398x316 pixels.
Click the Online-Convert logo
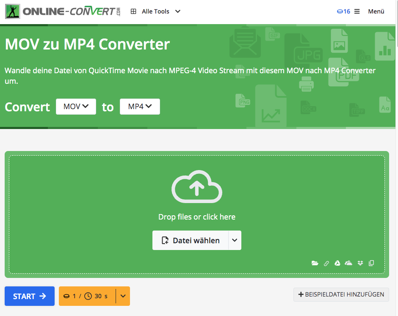click(x=63, y=11)
